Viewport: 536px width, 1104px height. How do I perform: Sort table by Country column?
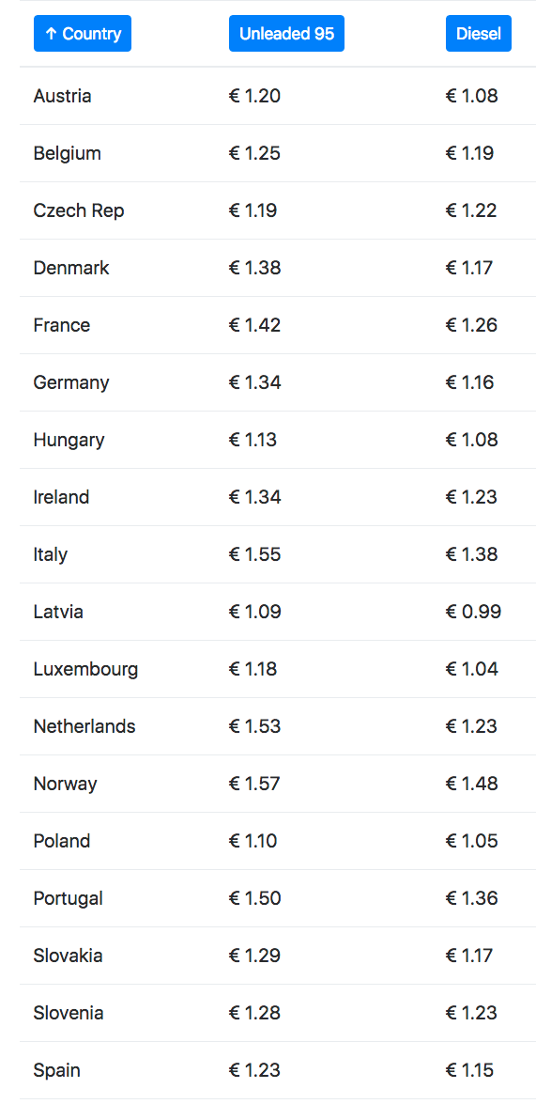tap(83, 34)
